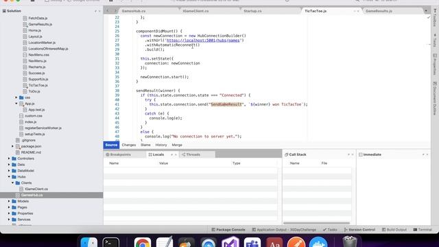Select README.md in solution tree

(x=31, y=152)
